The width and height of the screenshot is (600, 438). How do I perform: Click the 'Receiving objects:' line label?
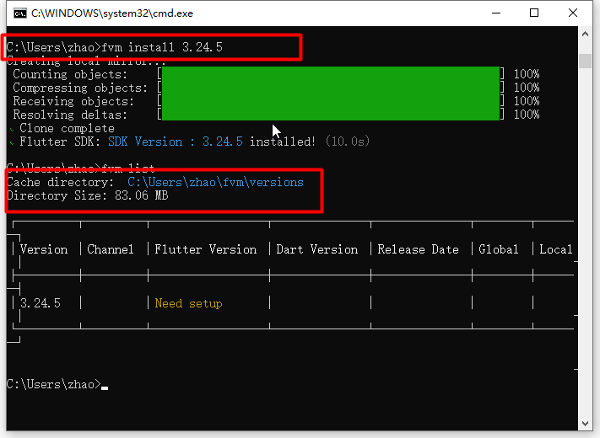coord(73,101)
